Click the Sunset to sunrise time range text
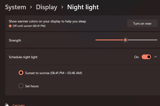Viewport: 160px width, 106px height. click(x=66, y=73)
